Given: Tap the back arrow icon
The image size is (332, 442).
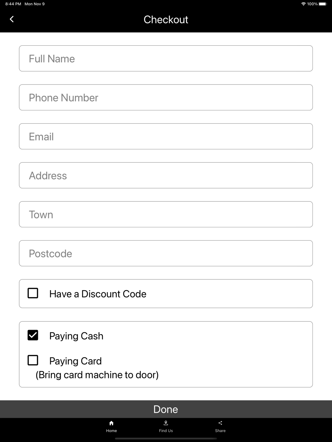Looking at the screenshot, I should click(12, 19).
